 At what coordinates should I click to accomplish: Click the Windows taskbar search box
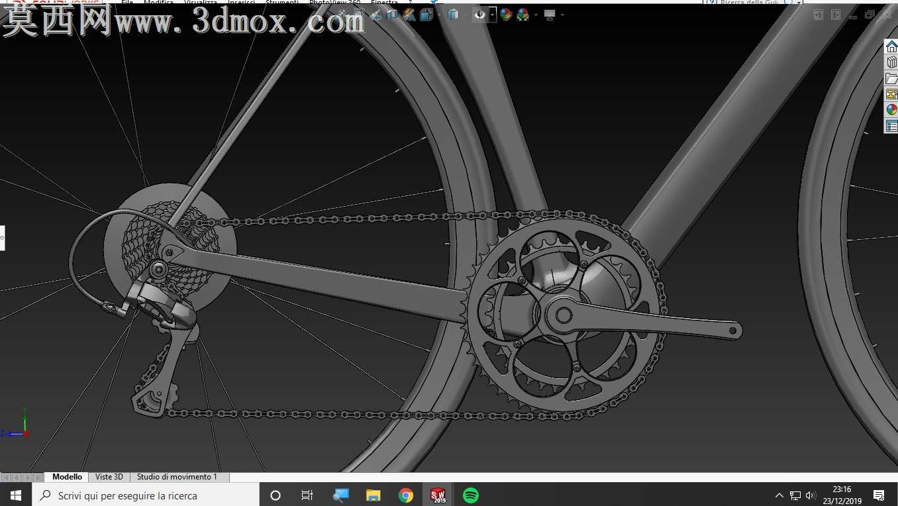146,495
